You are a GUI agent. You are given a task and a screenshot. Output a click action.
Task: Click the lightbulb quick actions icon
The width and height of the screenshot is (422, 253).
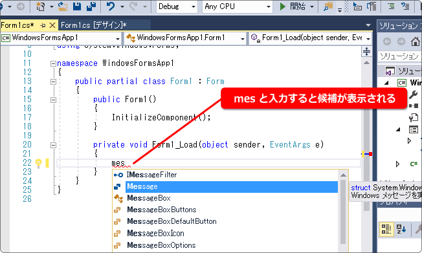39,163
